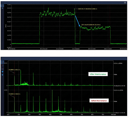Open the funnel filter icon in spectrum toolbar
129x118 pixels.
point(3,72)
